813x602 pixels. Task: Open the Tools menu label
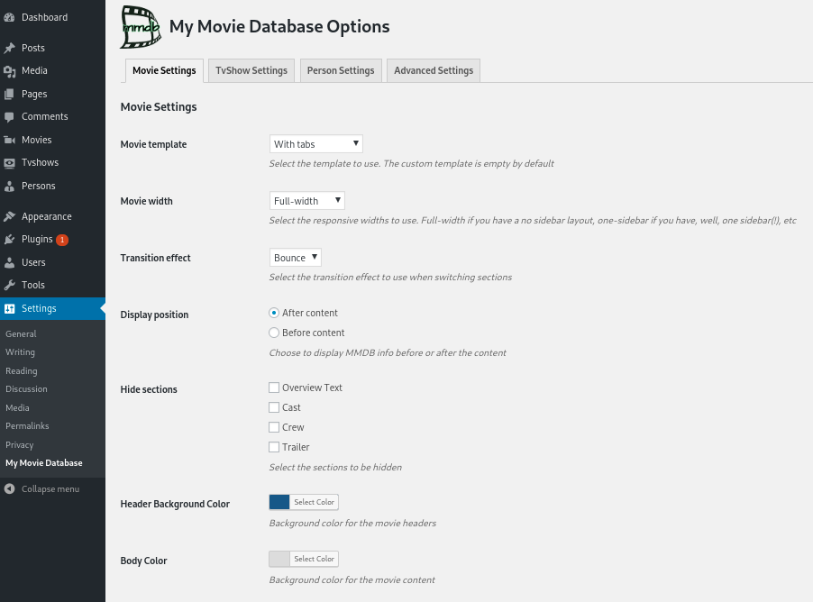click(33, 285)
